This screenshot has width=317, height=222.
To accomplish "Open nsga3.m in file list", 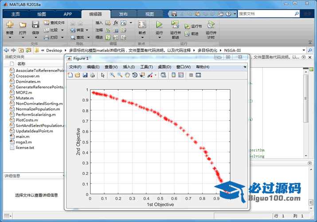I will click(23, 142).
